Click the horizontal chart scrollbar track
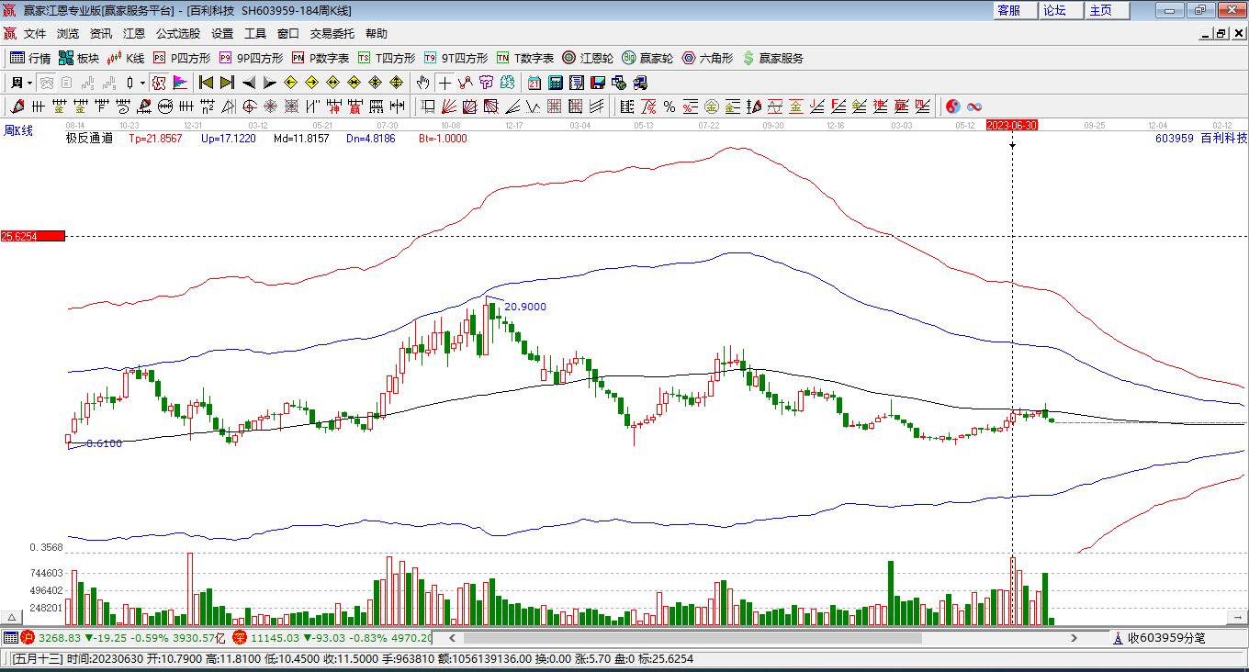This screenshot has width=1249, height=672. point(762,637)
